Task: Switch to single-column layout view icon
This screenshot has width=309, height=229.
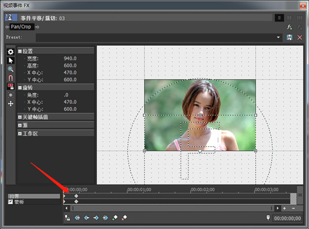Action: point(279,18)
